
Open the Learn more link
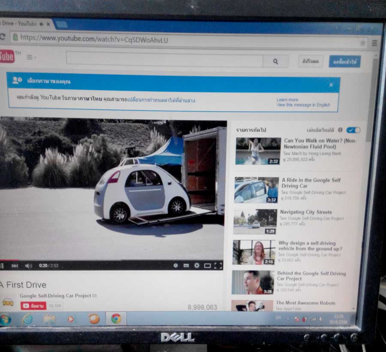287,100
